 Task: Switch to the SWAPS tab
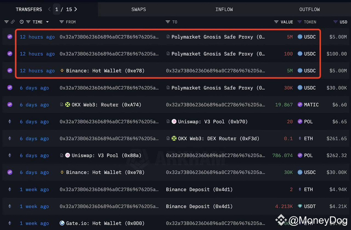tap(138, 9)
